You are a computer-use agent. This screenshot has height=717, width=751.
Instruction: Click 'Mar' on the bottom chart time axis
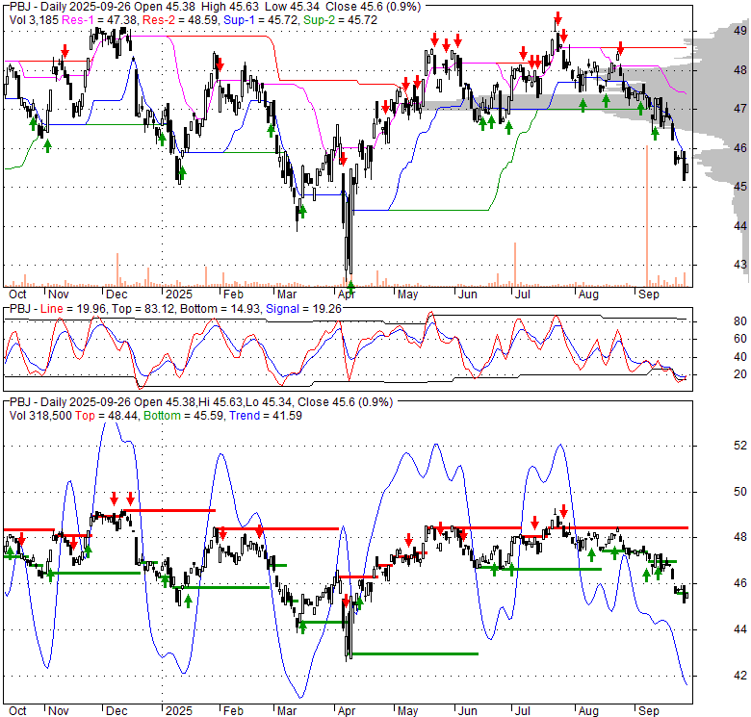[286, 711]
